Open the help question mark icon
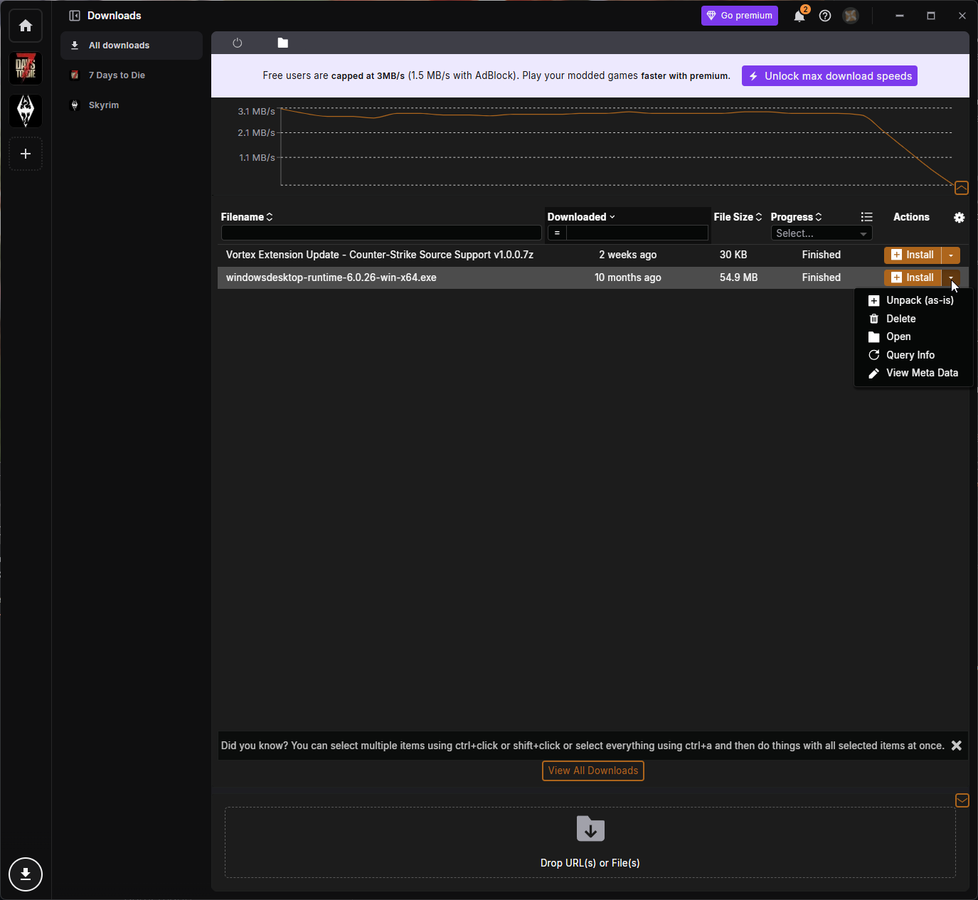 (x=825, y=16)
